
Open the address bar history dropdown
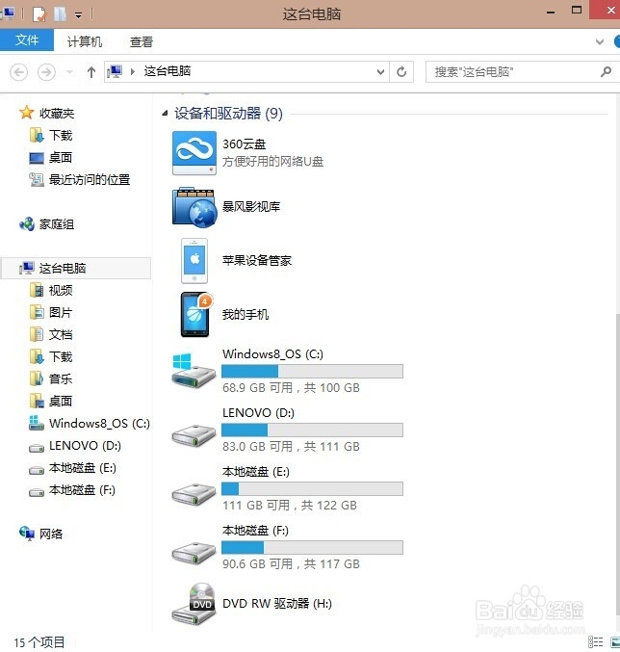pos(380,72)
